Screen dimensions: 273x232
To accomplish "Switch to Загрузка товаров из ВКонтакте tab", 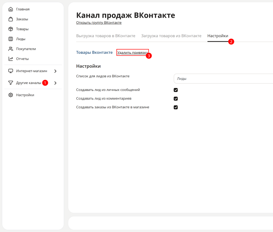I will [171, 36].
